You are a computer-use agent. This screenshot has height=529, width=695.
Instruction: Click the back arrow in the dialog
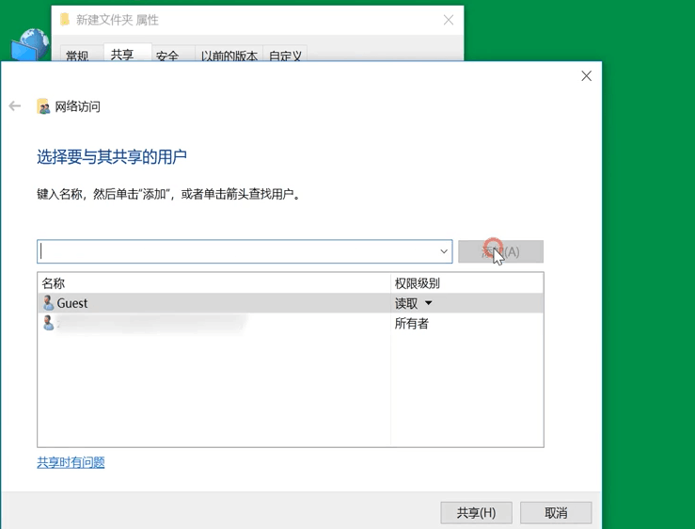[15, 106]
